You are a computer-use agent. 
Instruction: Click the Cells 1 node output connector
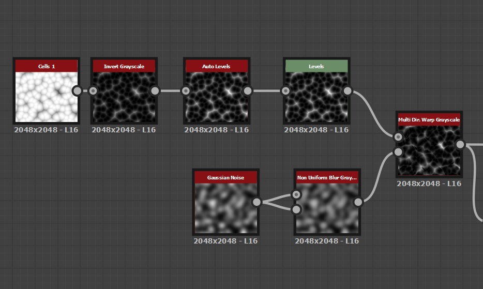click(77, 91)
